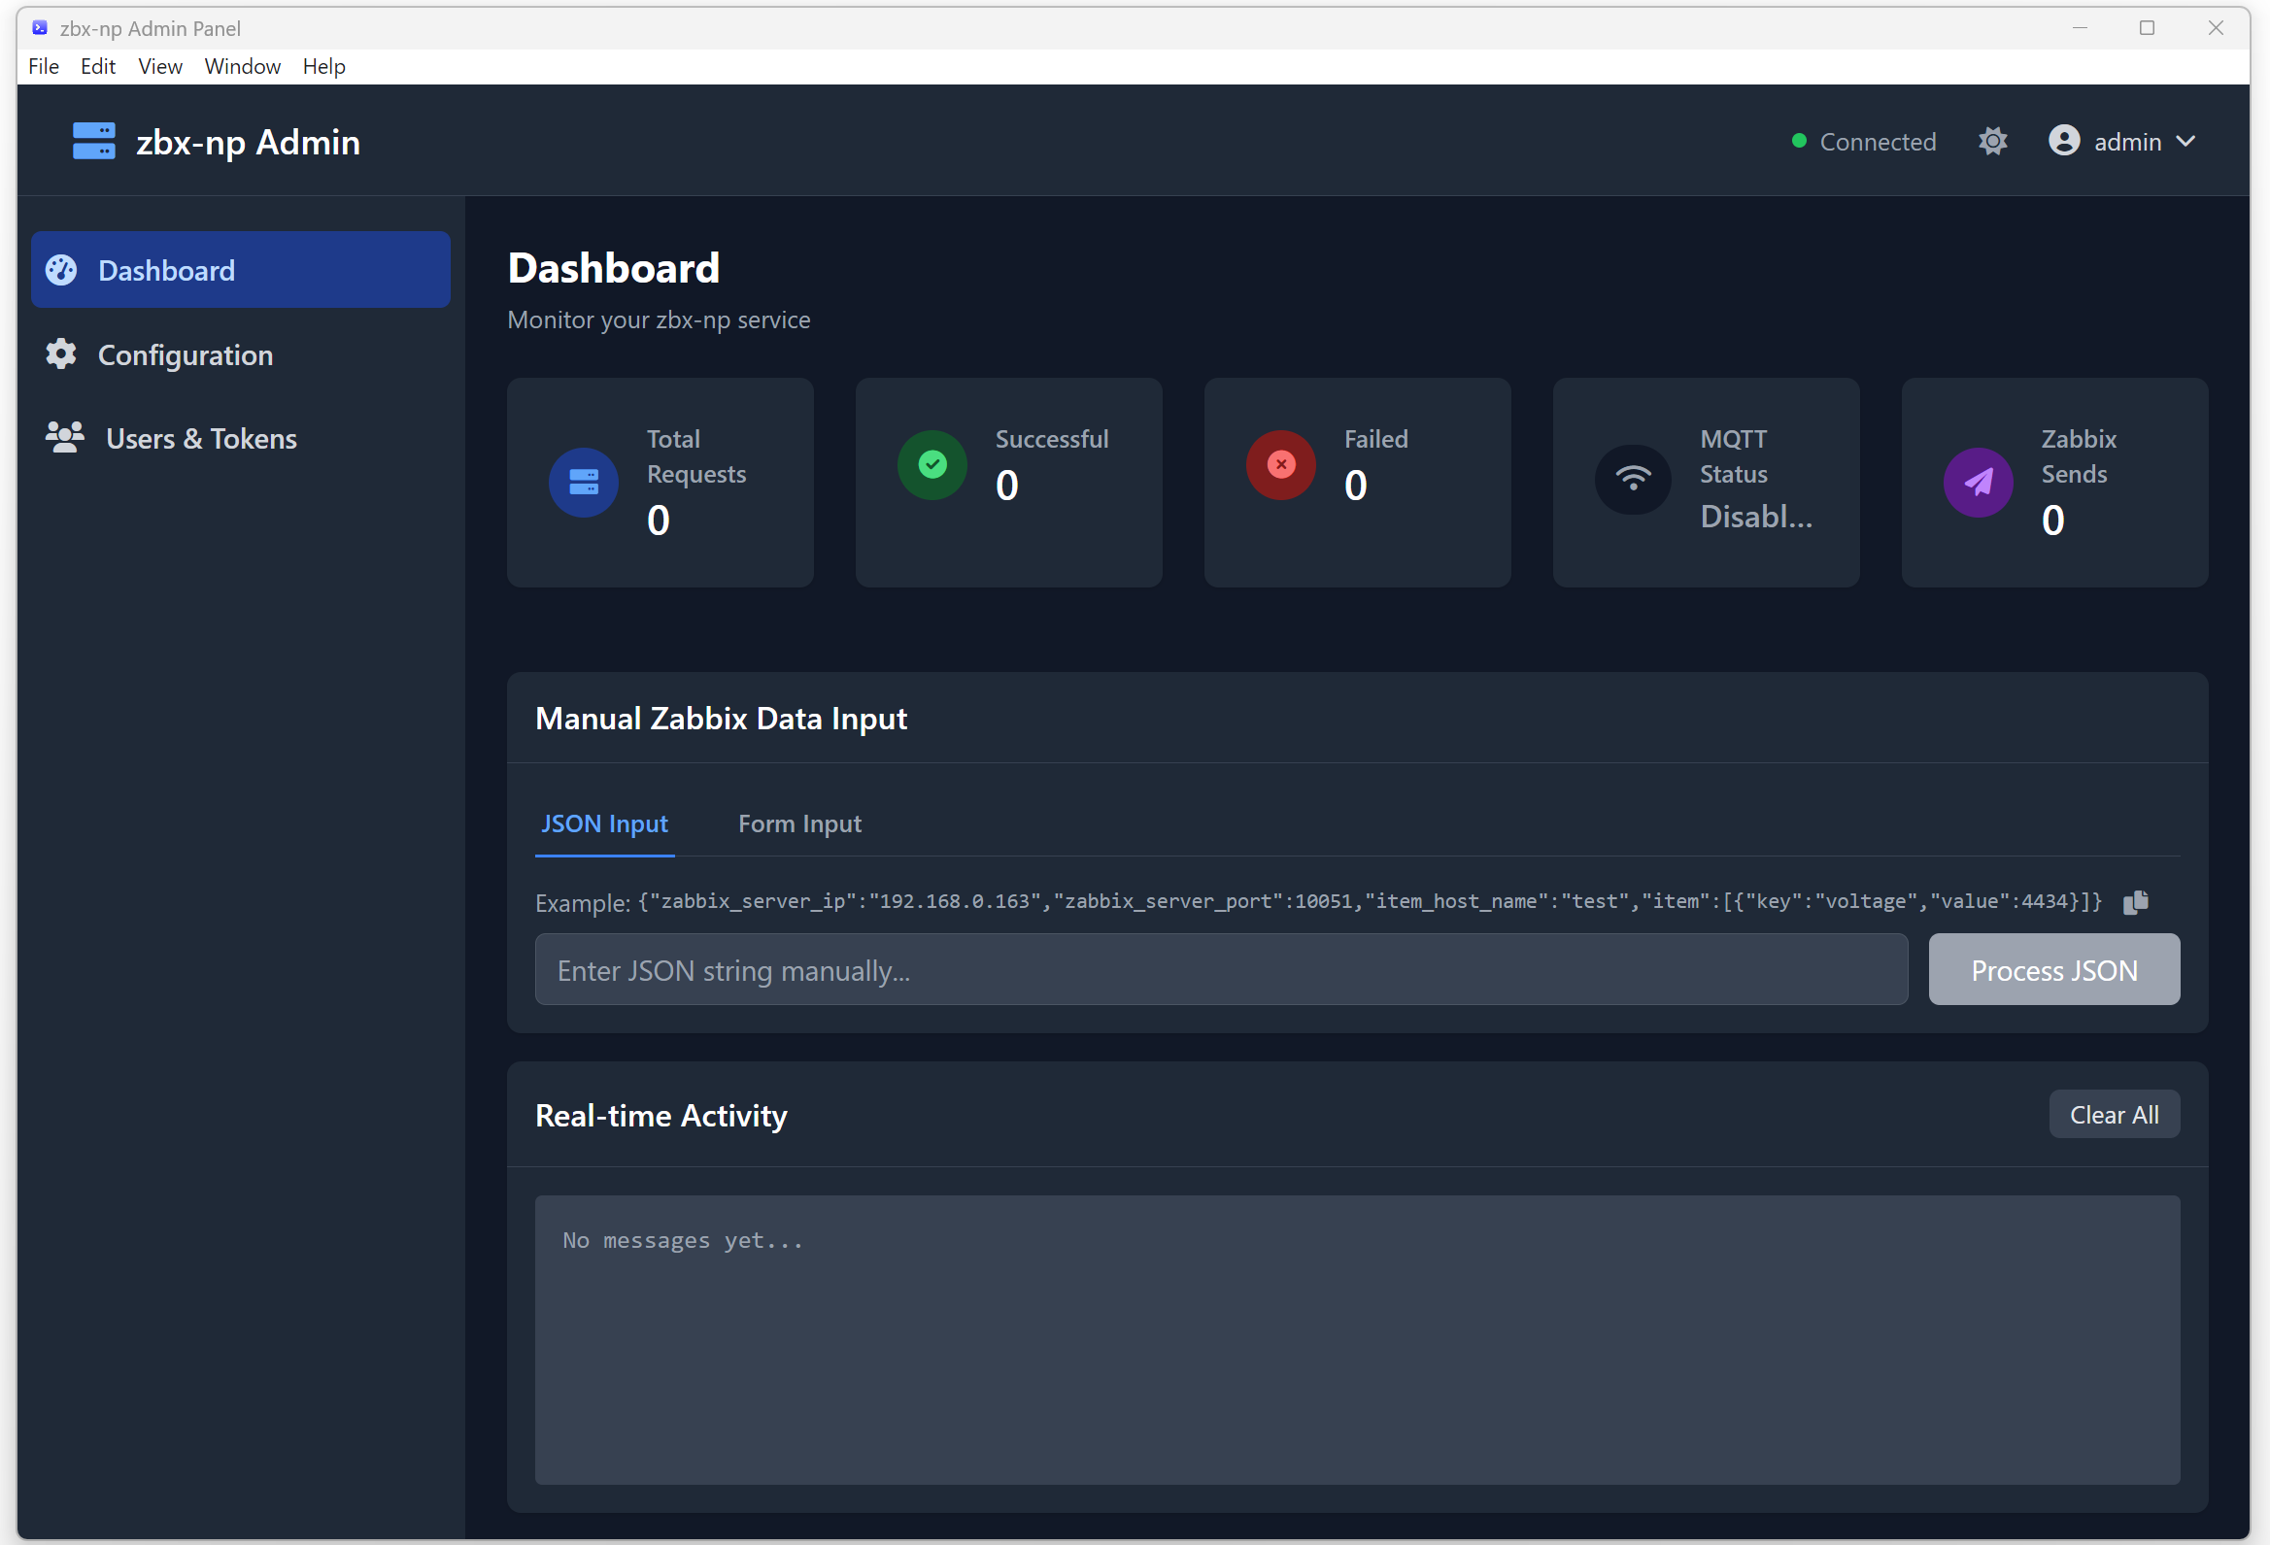Click the green Successful checkmark icon
Screen dimensions: 2270x1545
(x=932, y=465)
